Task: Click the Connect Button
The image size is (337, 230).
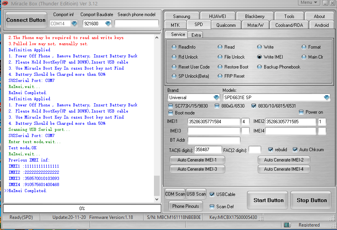Action: [26, 20]
